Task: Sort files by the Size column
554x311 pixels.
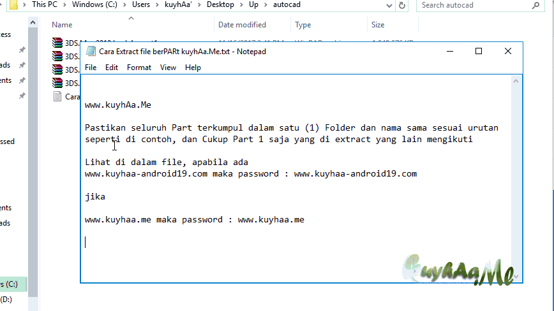Action: 378,25
